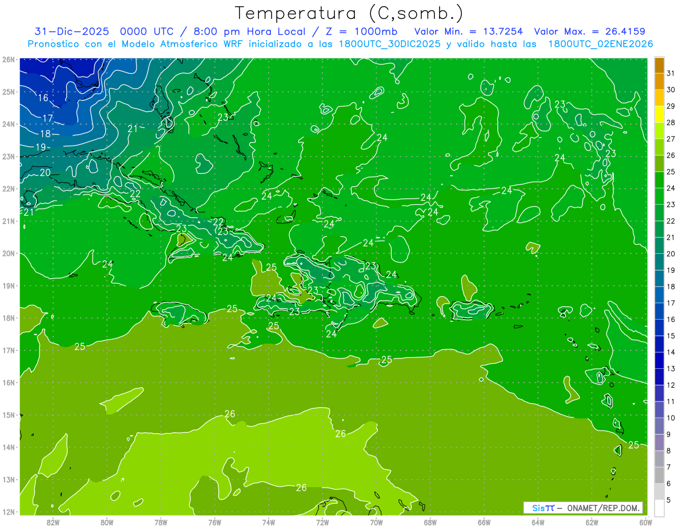
Task: Click the white swatch below 5 on colorbar
Action: pyautogui.click(x=659, y=508)
